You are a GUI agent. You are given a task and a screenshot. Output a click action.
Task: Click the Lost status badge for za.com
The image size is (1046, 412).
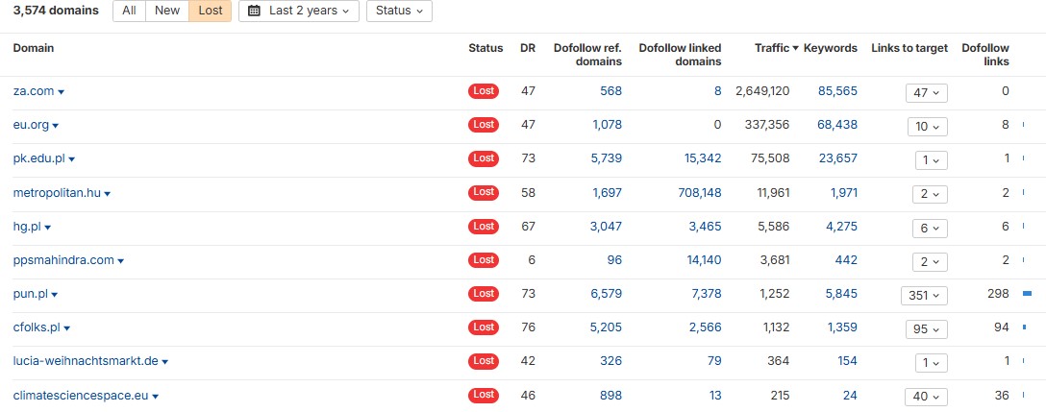(484, 91)
